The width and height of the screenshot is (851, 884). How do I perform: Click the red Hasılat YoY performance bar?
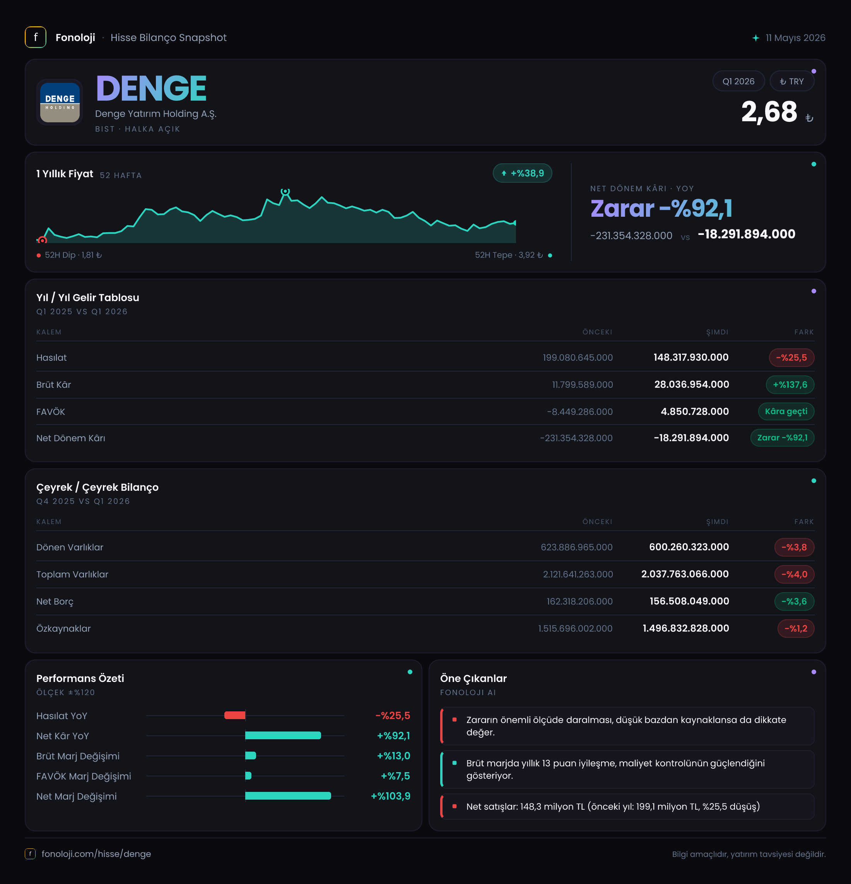point(235,715)
